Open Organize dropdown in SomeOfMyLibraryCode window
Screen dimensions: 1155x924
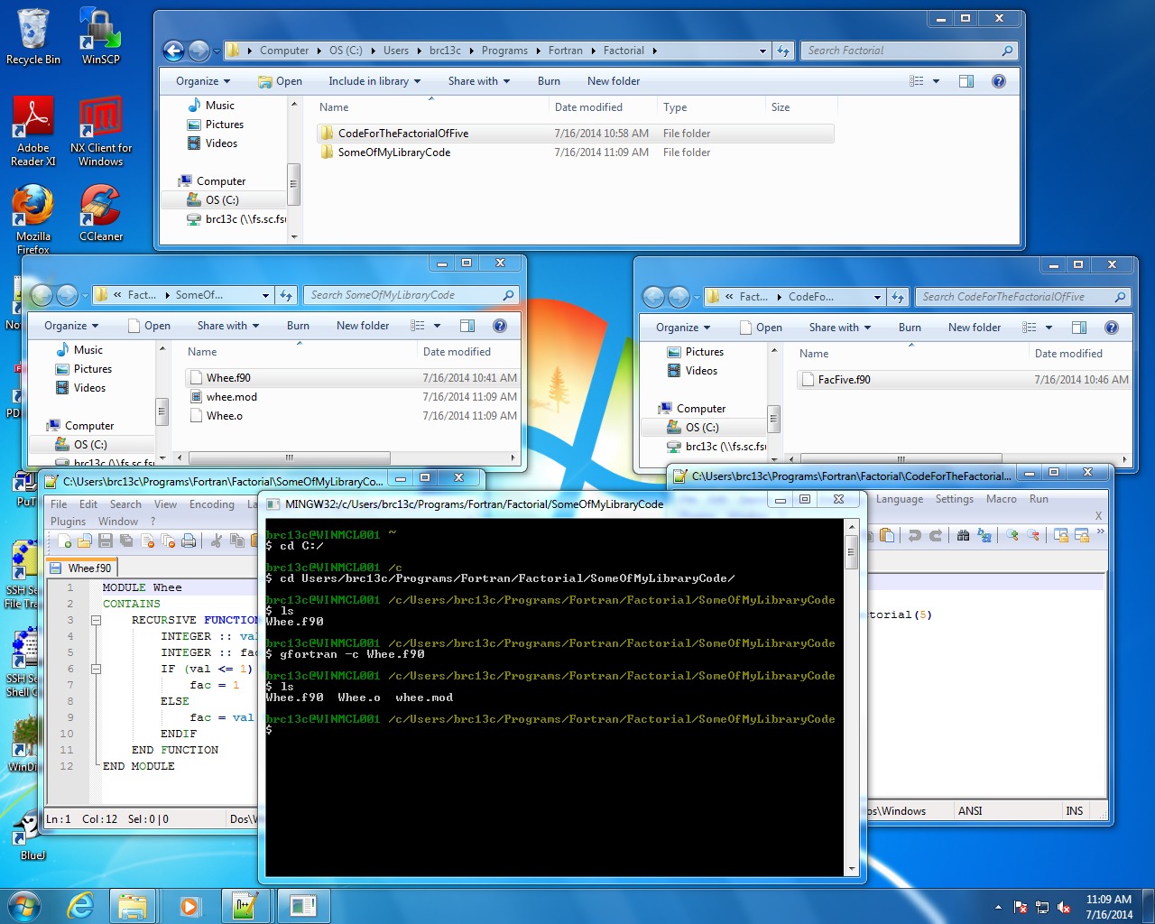[x=71, y=326]
